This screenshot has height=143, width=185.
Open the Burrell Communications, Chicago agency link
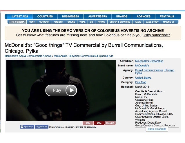point(155,70)
